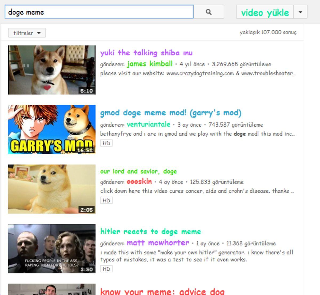Open the dropdown arrow beside video yükle

[x=300, y=12]
